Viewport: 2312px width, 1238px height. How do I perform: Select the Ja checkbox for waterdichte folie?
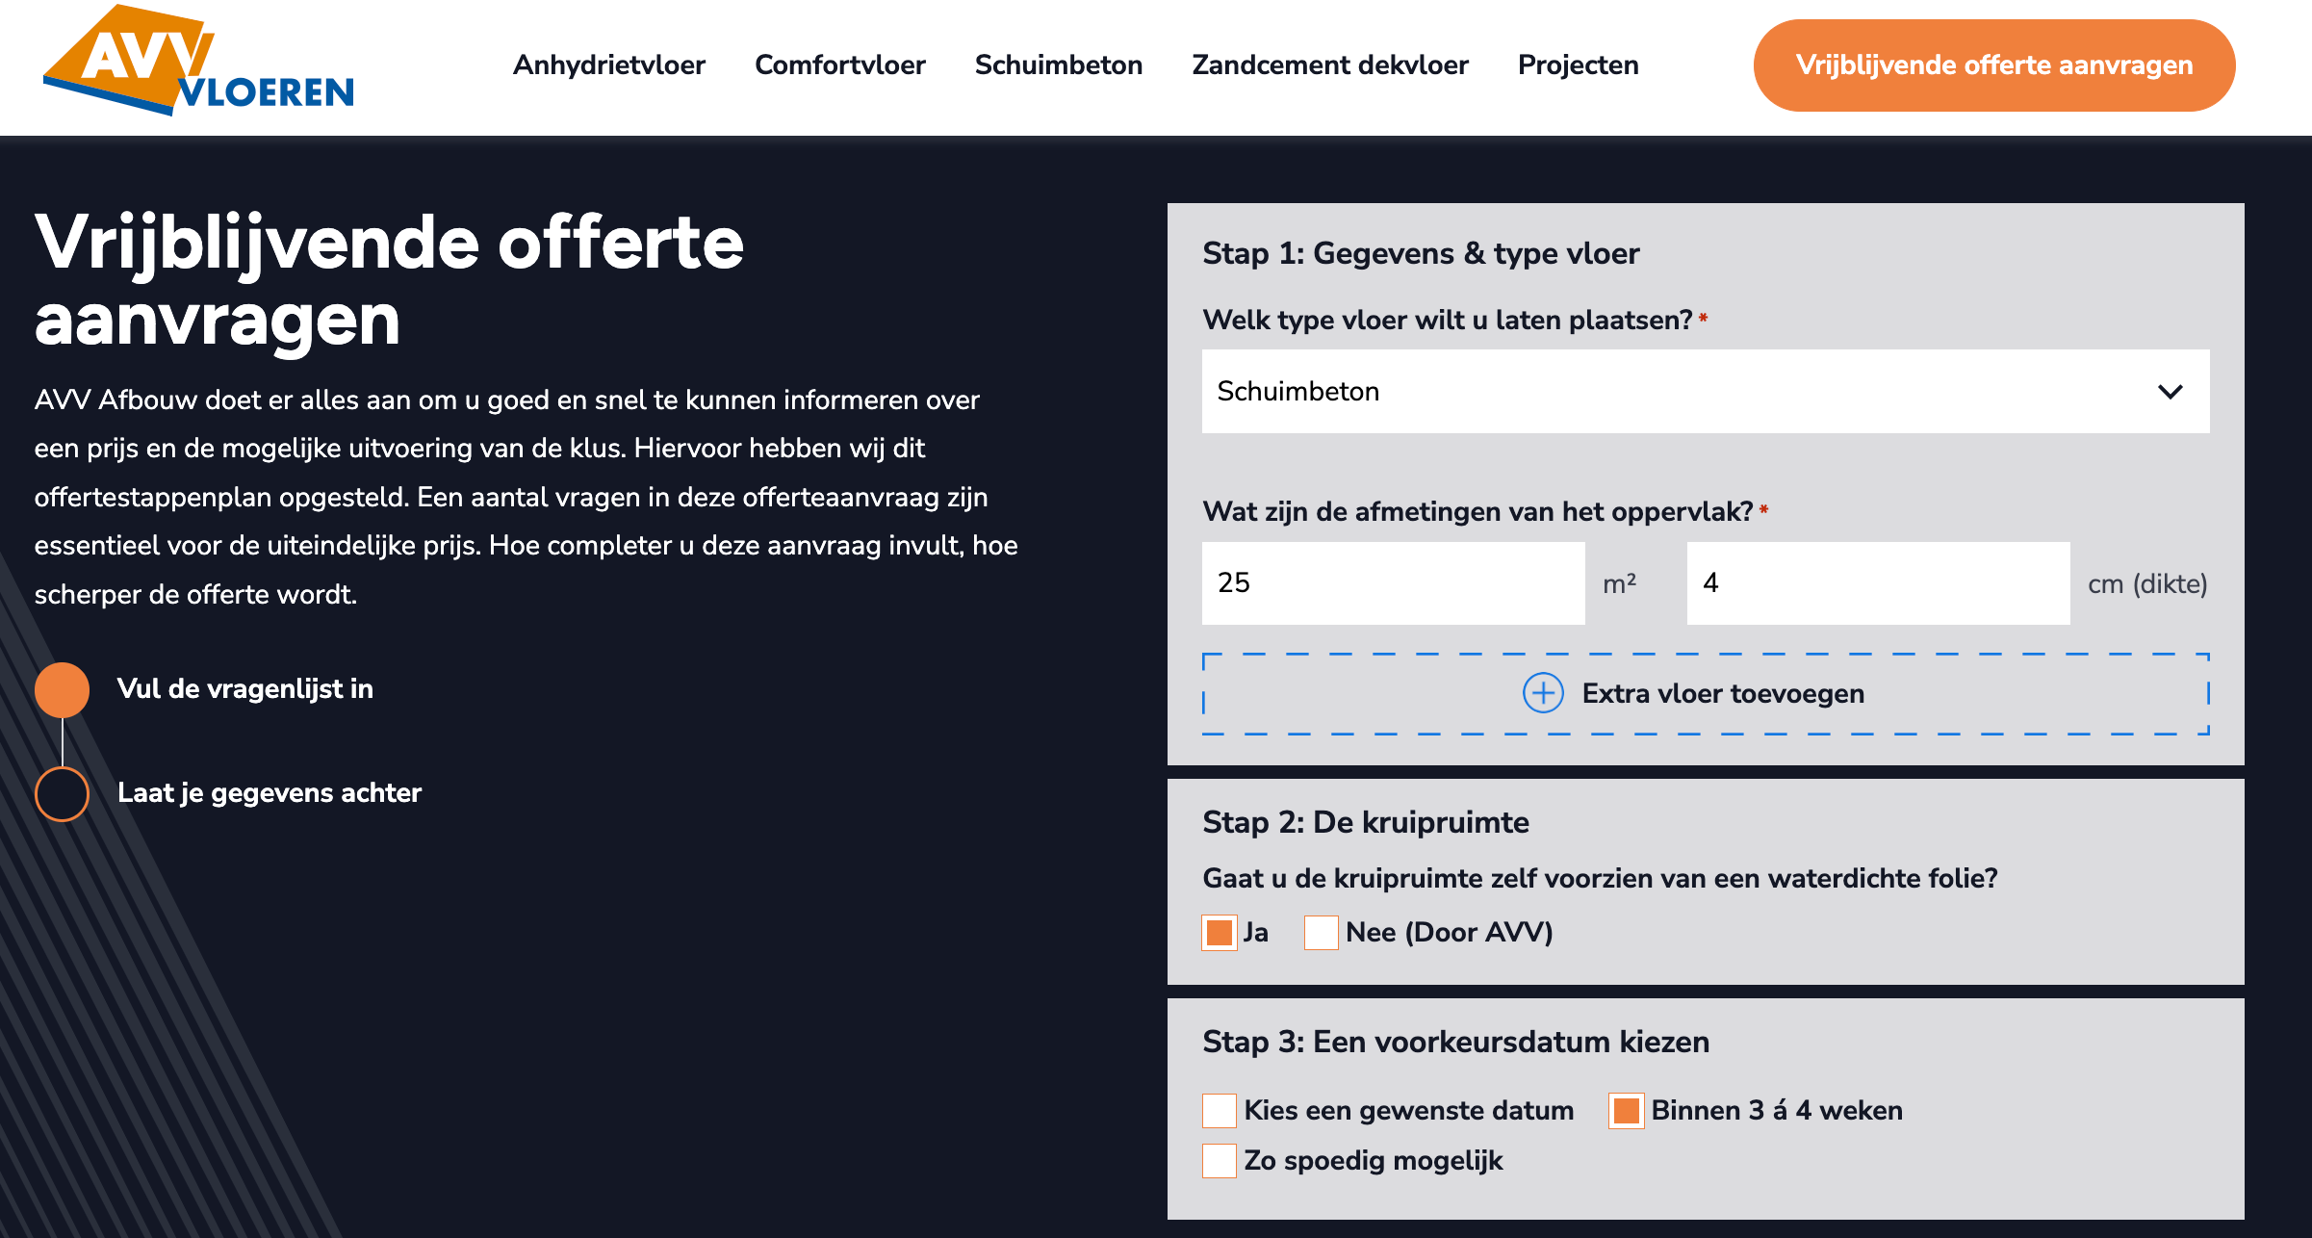pos(1219,932)
